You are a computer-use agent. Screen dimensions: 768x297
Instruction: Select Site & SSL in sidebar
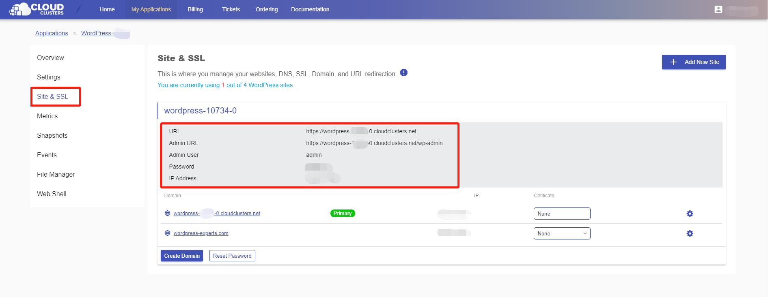tap(53, 96)
